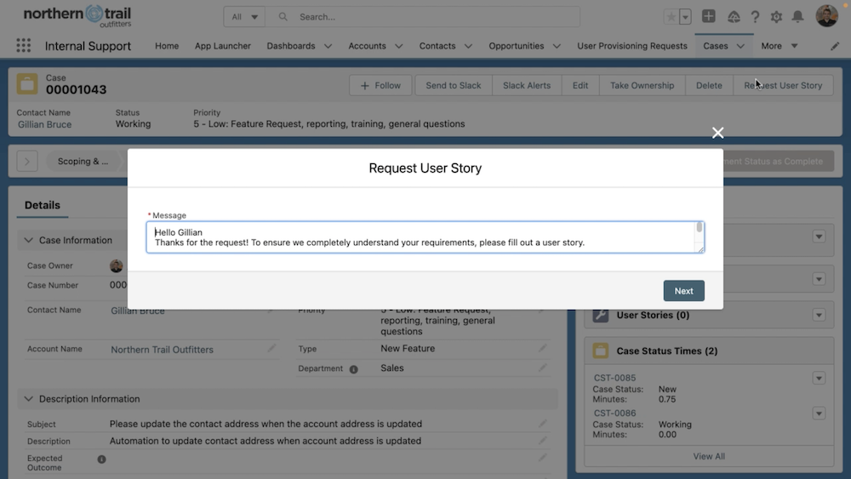Click the user profile avatar
851x479 pixels.
point(826,15)
